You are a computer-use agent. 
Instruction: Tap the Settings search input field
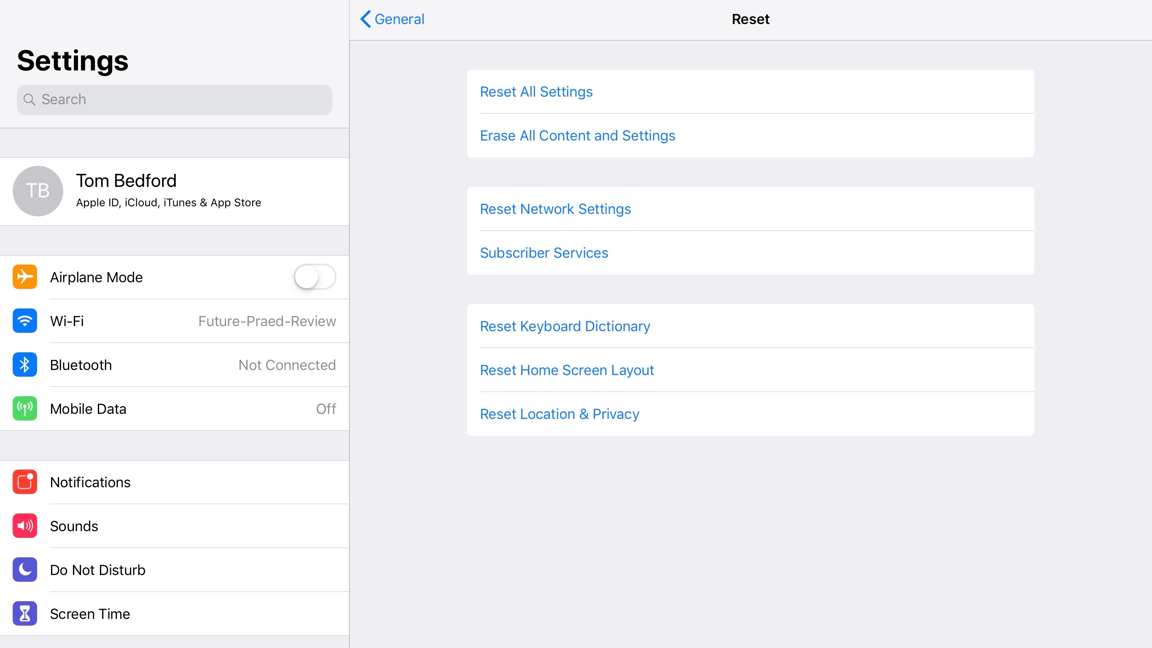(x=174, y=99)
